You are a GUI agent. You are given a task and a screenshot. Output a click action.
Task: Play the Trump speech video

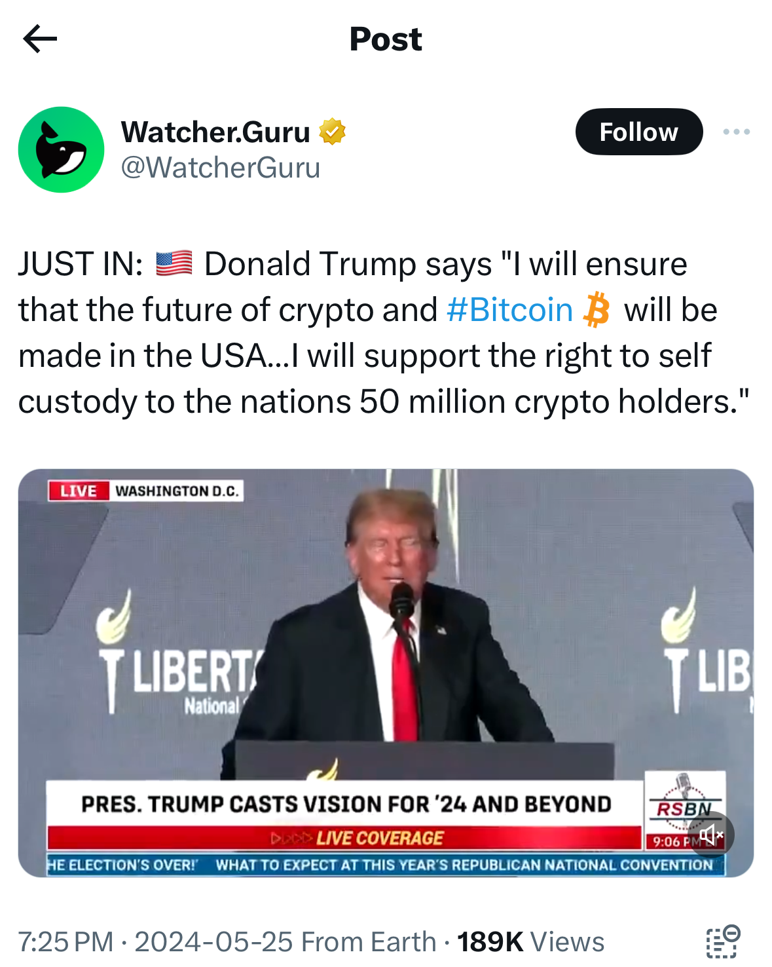click(386, 673)
